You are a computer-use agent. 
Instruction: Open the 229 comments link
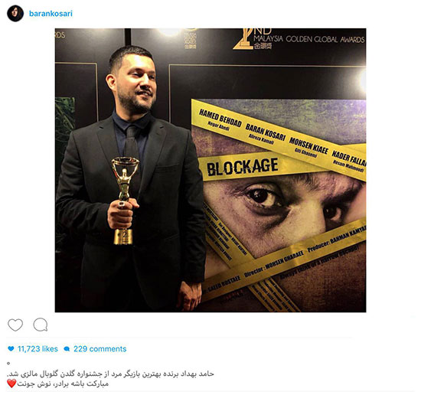pos(100,349)
